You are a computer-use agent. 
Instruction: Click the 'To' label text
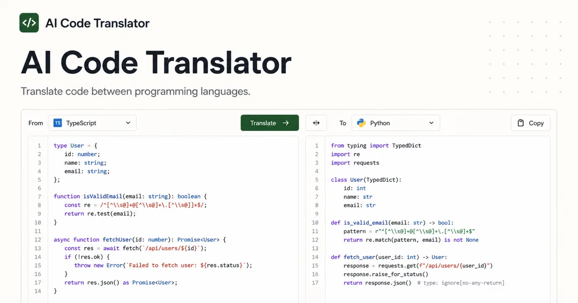point(343,123)
